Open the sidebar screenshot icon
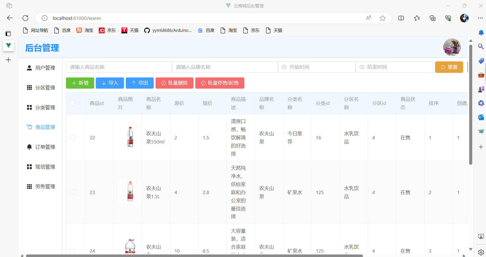 (481, 236)
